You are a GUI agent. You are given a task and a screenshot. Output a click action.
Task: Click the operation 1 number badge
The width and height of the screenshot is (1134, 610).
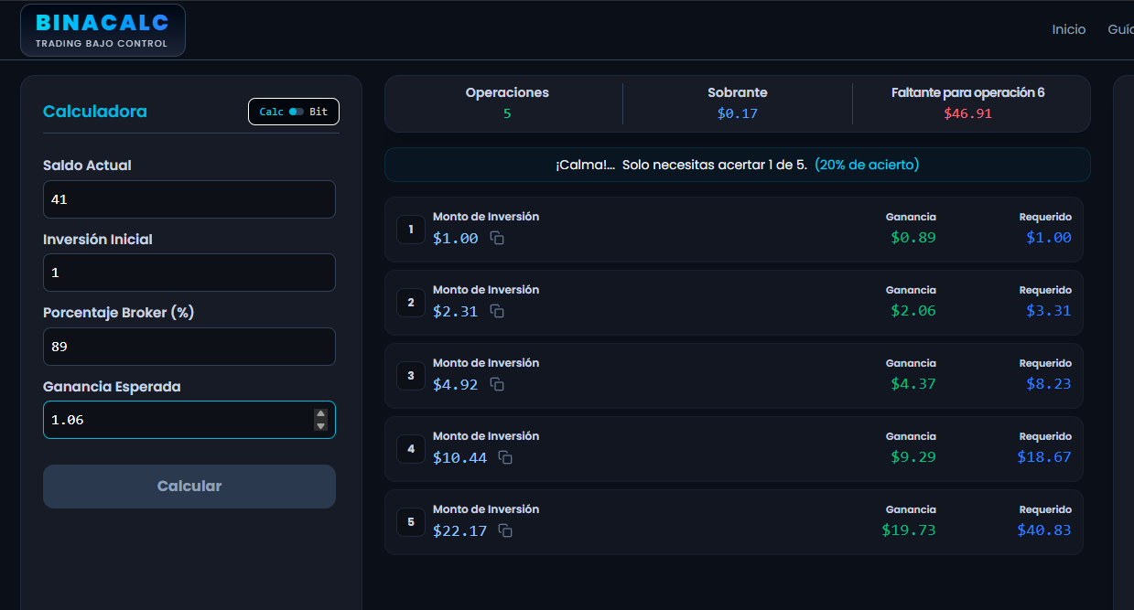410,229
